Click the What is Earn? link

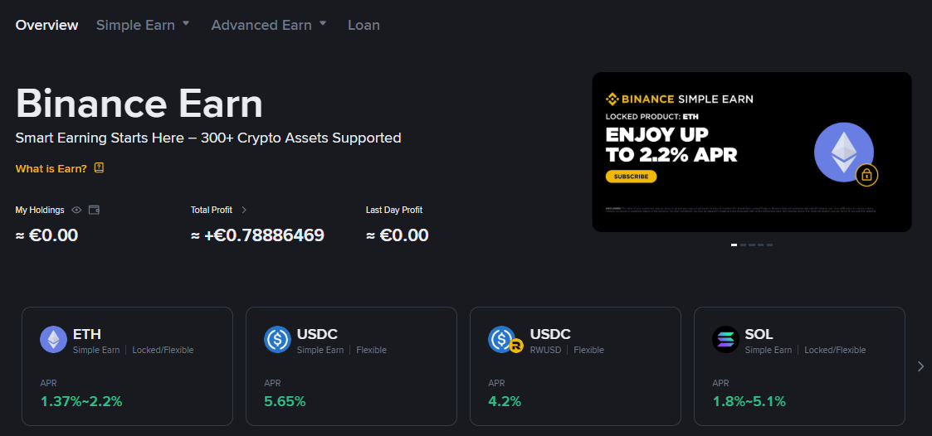(x=51, y=168)
